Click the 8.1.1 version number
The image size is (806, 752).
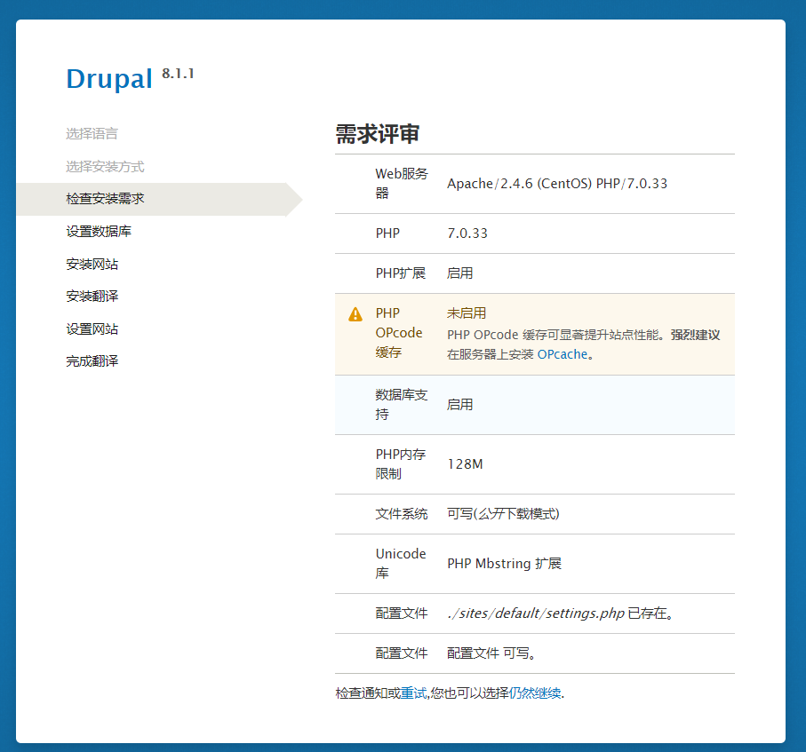(x=178, y=74)
